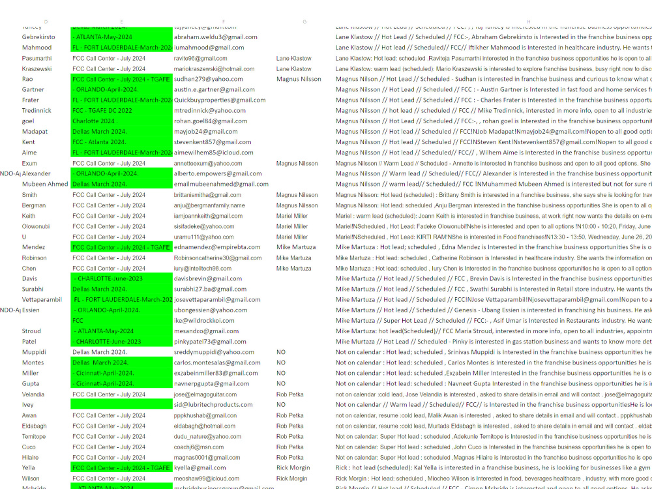
Task: Select column G header
Action: 304,22
